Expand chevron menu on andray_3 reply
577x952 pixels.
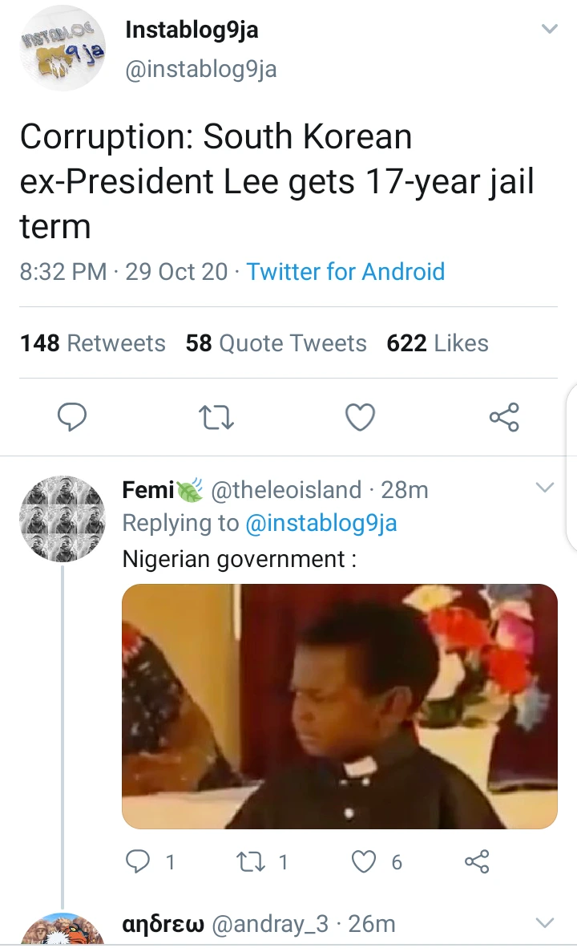[x=545, y=923]
